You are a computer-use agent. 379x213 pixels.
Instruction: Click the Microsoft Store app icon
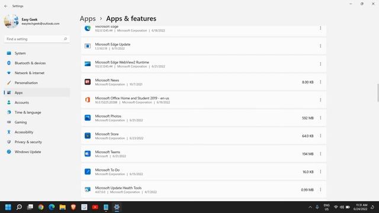point(88,135)
